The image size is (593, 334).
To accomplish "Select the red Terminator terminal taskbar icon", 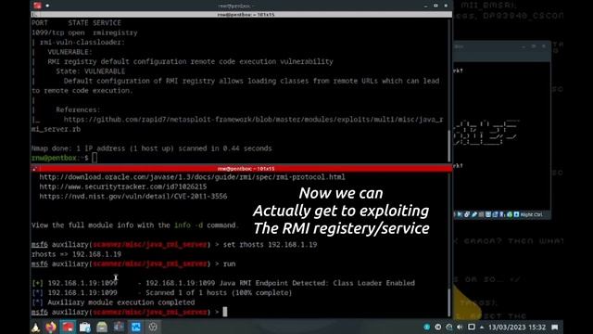I will click(68, 327).
